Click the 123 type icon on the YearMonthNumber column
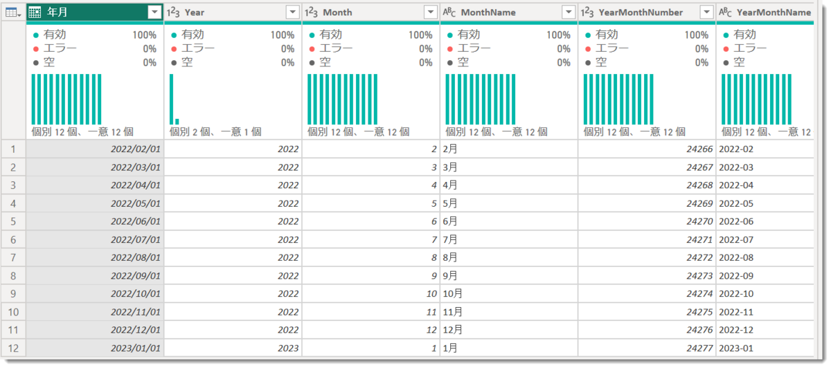 [588, 12]
